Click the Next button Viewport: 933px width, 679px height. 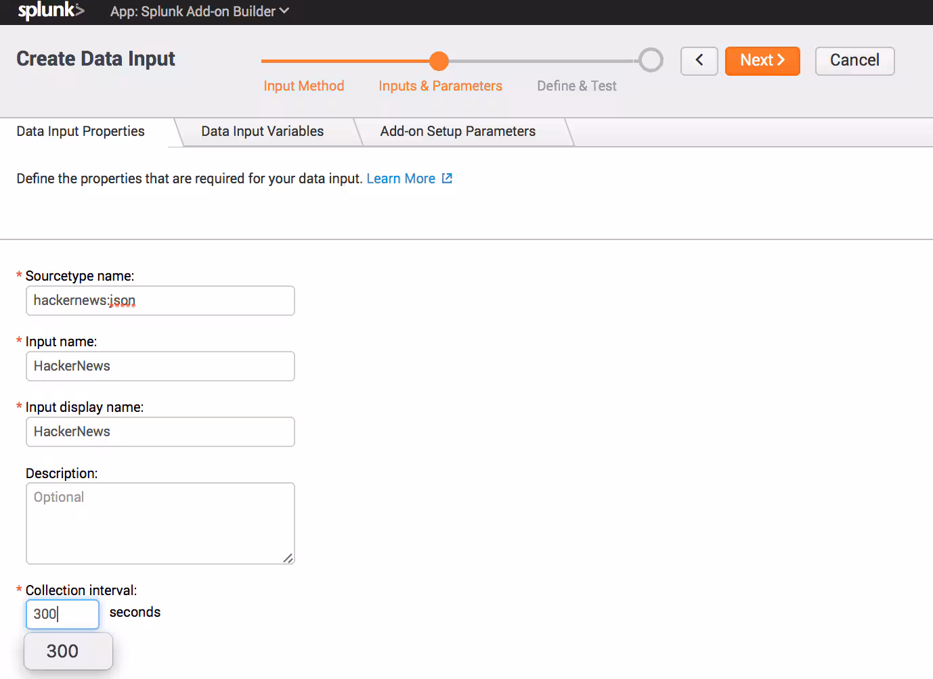tap(762, 60)
